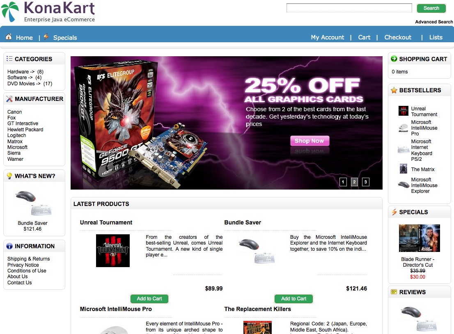Click the KonaKart palm tree logo

pos(10,11)
